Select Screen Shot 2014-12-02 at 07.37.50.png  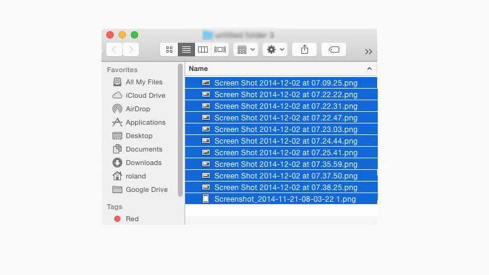point(281,176)
